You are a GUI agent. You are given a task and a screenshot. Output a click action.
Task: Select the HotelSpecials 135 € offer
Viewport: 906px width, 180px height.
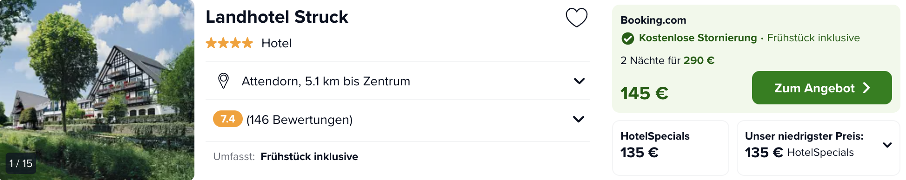coord(670,148)
